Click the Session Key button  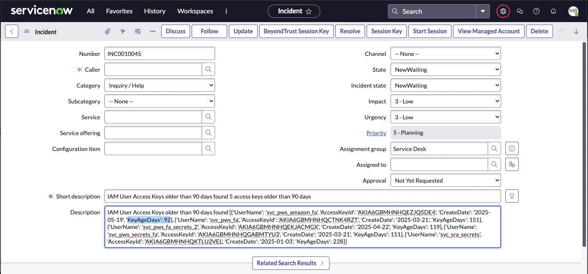(x=387, y=31)
